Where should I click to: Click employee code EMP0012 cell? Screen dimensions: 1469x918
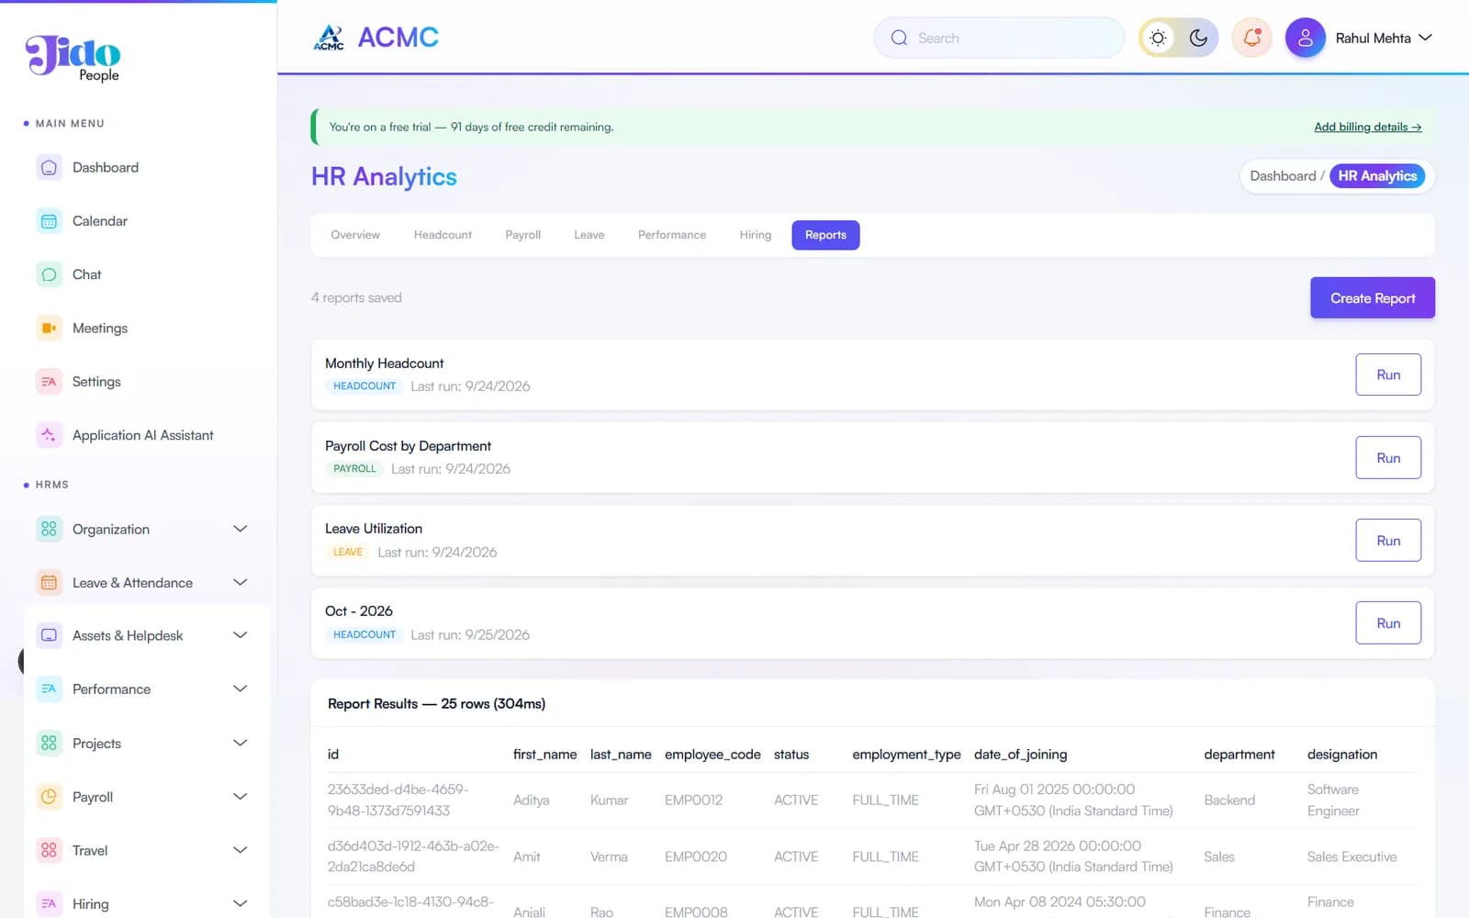pos(694,800)
